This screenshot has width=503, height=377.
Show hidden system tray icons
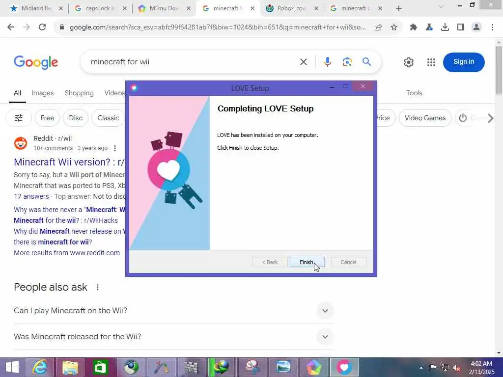(421, 368)
